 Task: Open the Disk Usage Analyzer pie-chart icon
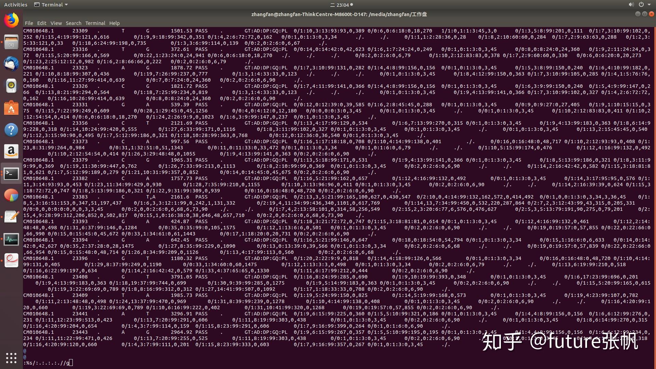[11, 195]
